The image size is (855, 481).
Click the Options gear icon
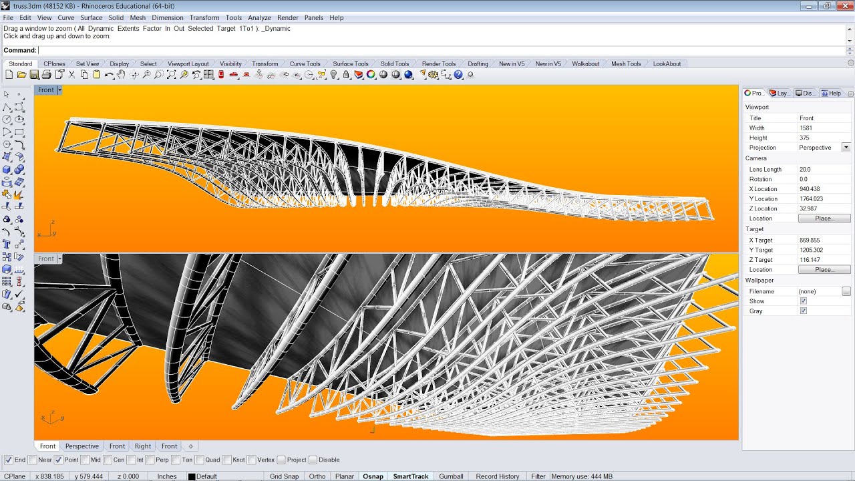[x=434, y=75]
